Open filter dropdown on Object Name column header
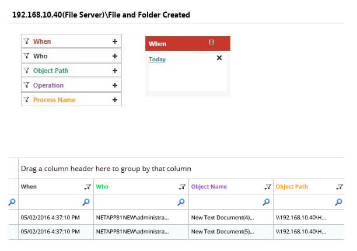 point(268,187)
